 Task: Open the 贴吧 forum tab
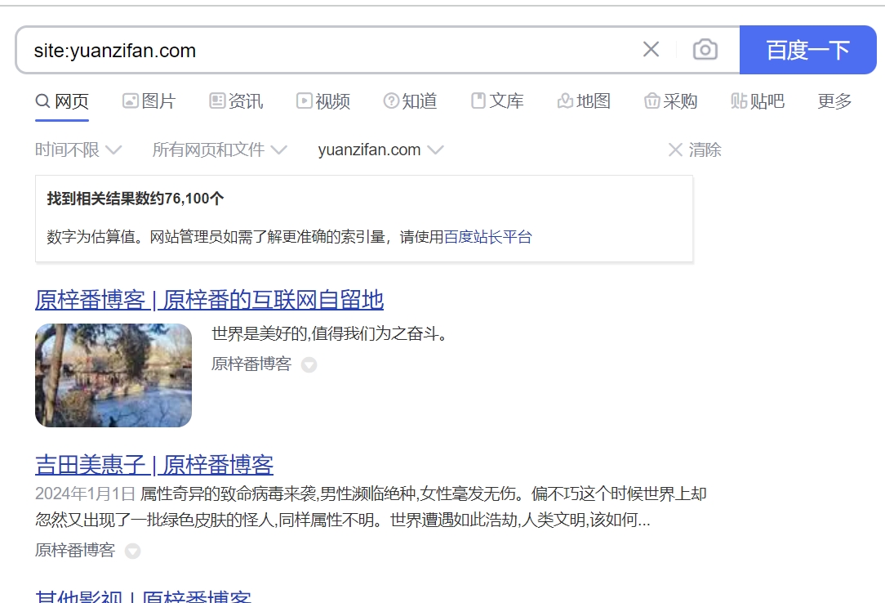(x=758, y=101)
